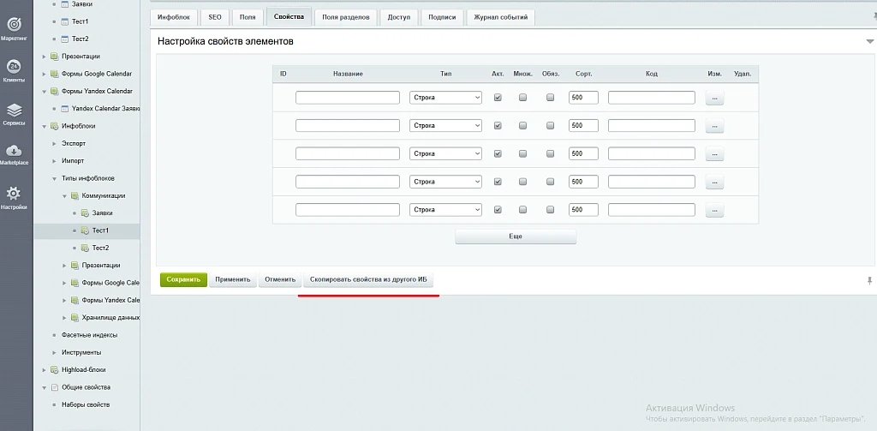Switch to the SEO tab
Image resolution: width=877 pixels, height=431 pixels.
(215, 17)
